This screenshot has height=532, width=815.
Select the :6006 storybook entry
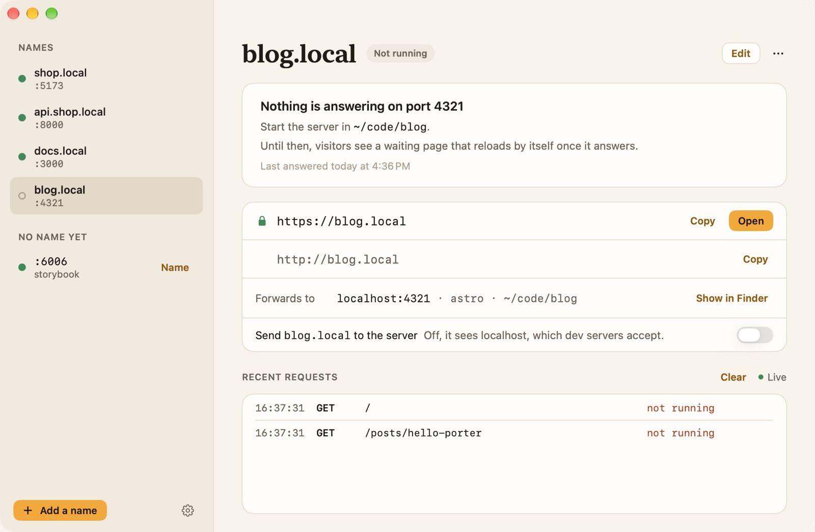tap(106, 267)
